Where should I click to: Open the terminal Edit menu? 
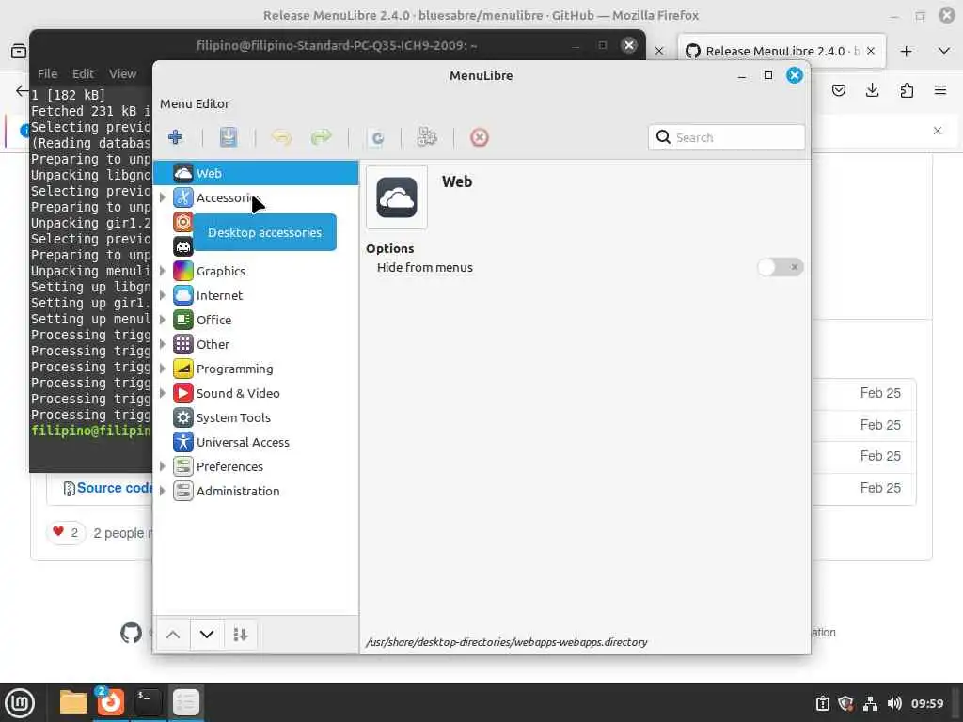[x=83, y=73]
